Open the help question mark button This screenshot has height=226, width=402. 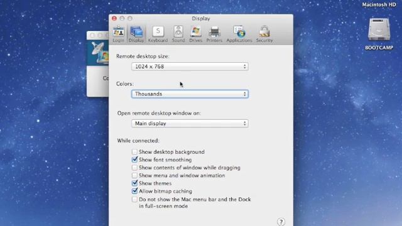(x=281, y=222)
